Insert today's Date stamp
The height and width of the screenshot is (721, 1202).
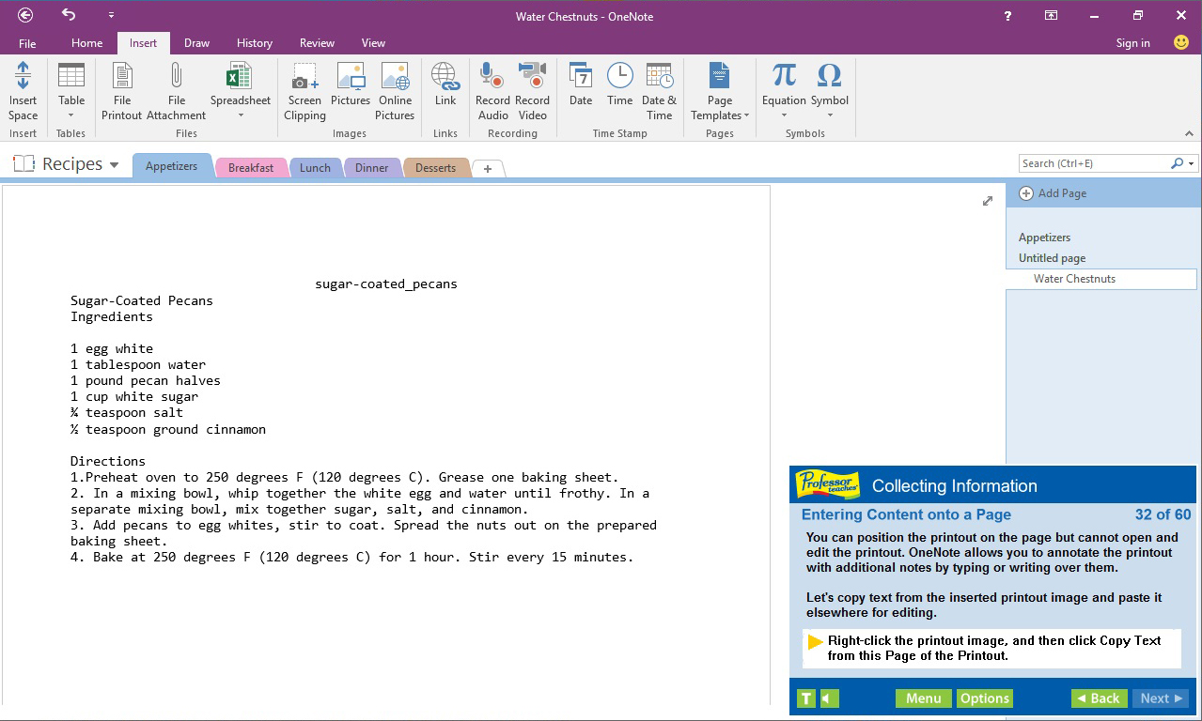580,89
